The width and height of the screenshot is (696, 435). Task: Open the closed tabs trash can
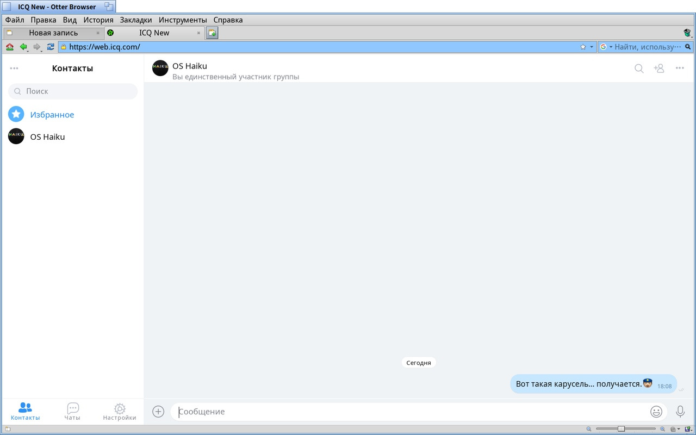click(687, 33)
